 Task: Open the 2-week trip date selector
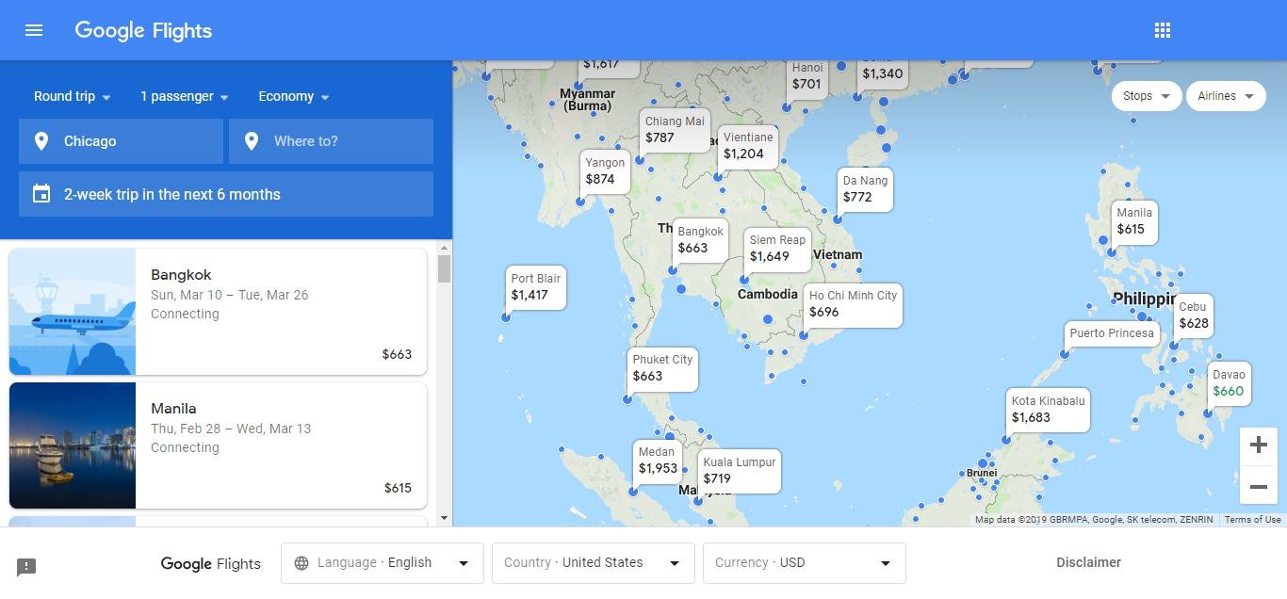[226, 194]
